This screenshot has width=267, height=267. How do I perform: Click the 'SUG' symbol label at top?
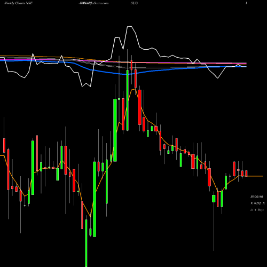click(x=134, y=3)
